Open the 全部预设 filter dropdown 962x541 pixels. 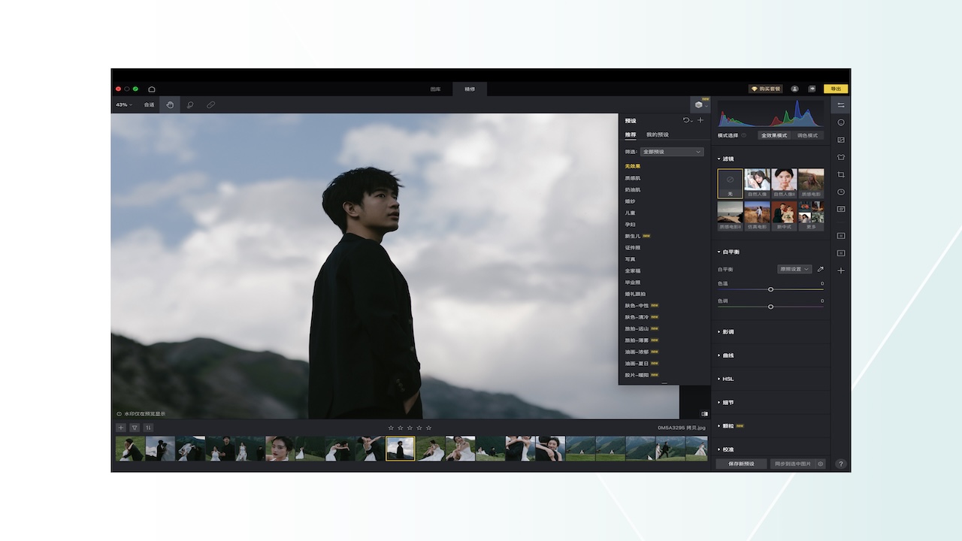pyautogui.click(x=673, y=151)
